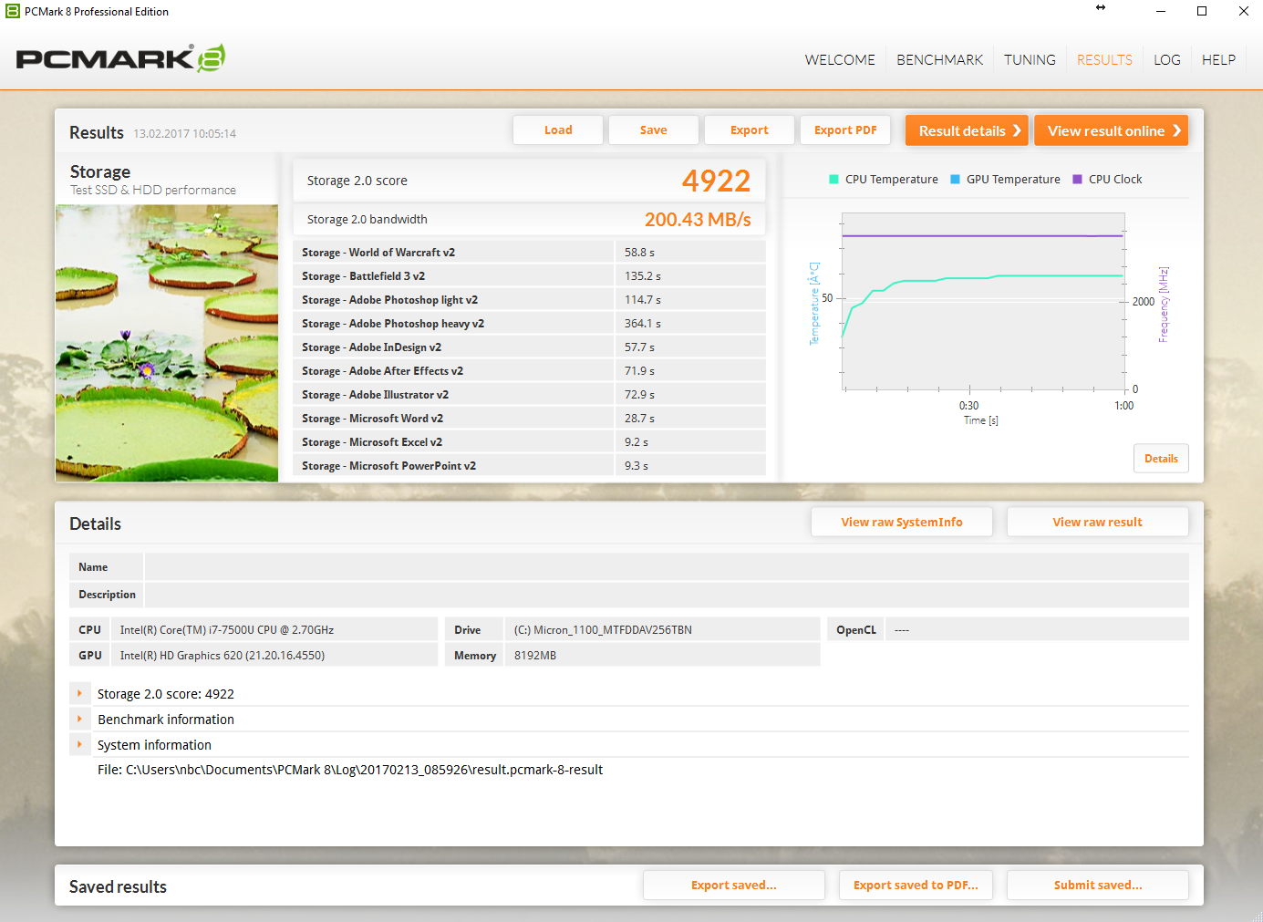1263x922 pixels.
Task: Click the Name field in Details
Action: click(667, 567)
